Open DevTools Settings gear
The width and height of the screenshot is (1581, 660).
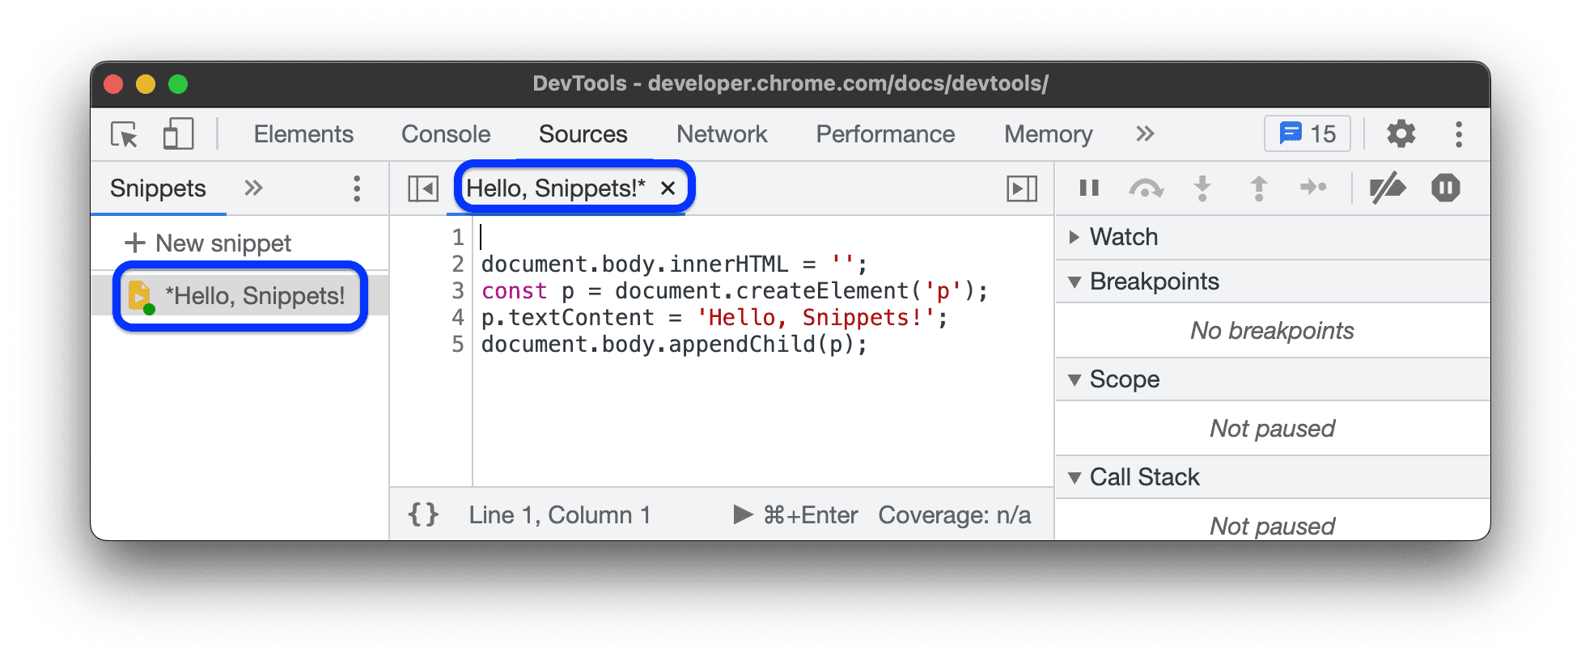click(x=1401, y=134)
